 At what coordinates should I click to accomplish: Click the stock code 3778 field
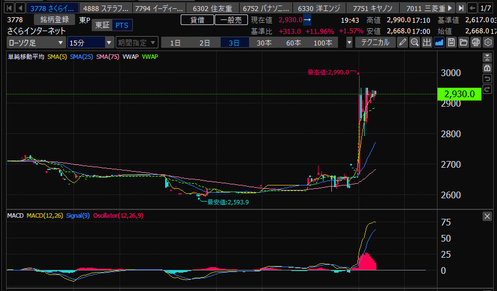[15, 19]
